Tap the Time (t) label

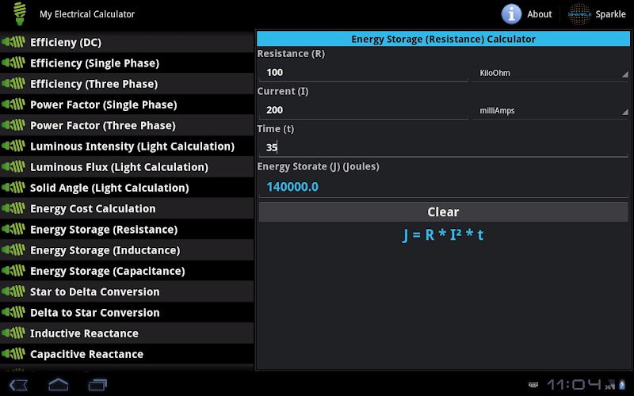(x=276, y=129)
